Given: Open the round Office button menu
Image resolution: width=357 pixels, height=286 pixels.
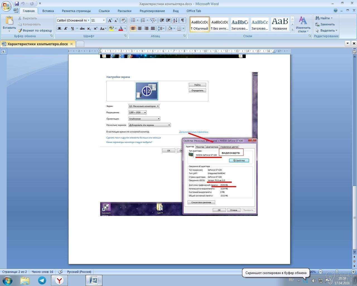Looking at the screenshot, I should coord(6,6).
